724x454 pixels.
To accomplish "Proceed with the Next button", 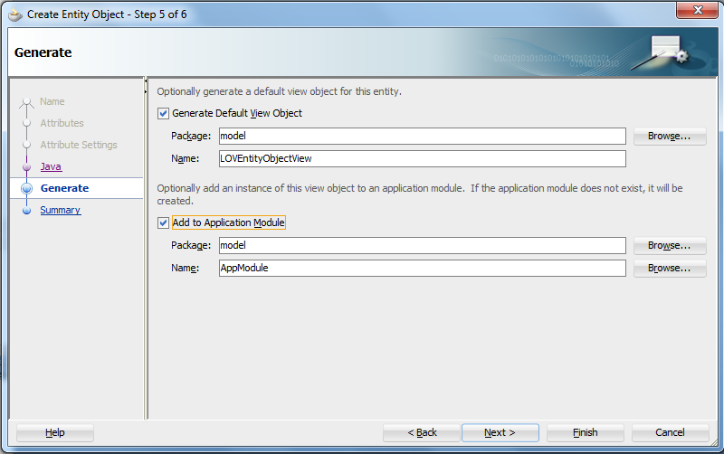I will [500, 433].
